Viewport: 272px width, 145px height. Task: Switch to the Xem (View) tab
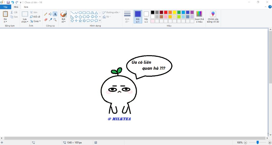point(26,7)
